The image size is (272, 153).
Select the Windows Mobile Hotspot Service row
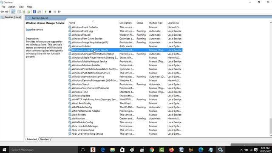[x=125, y=62]
